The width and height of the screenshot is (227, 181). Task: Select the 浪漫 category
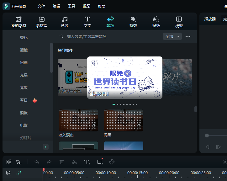pyautogui.click(x=24, y=113)
